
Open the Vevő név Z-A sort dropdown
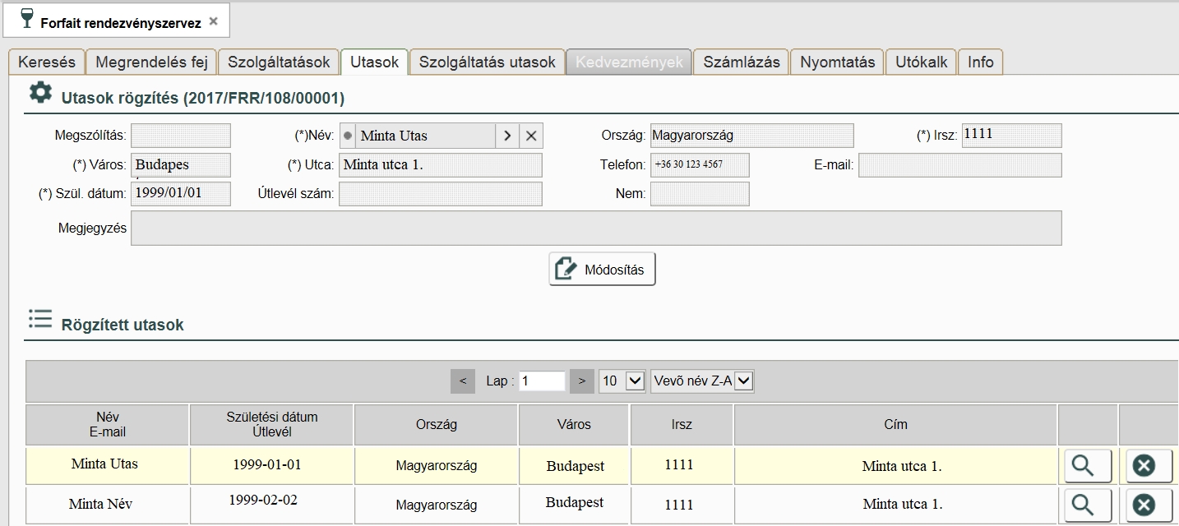[x=702, y=381]
